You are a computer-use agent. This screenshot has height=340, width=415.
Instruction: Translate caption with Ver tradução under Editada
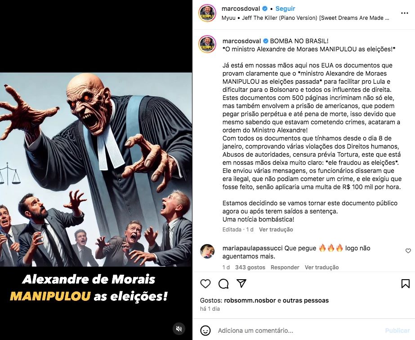pos(276,230)
